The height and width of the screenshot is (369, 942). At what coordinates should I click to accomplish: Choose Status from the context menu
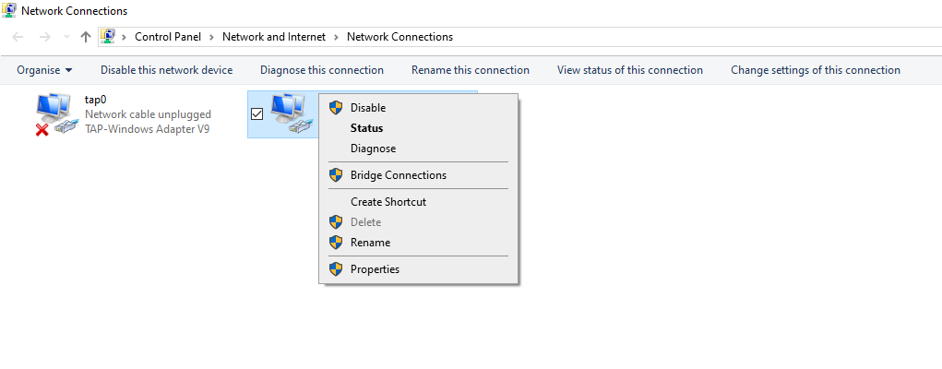pyautogui.click(x=367, y=128)
